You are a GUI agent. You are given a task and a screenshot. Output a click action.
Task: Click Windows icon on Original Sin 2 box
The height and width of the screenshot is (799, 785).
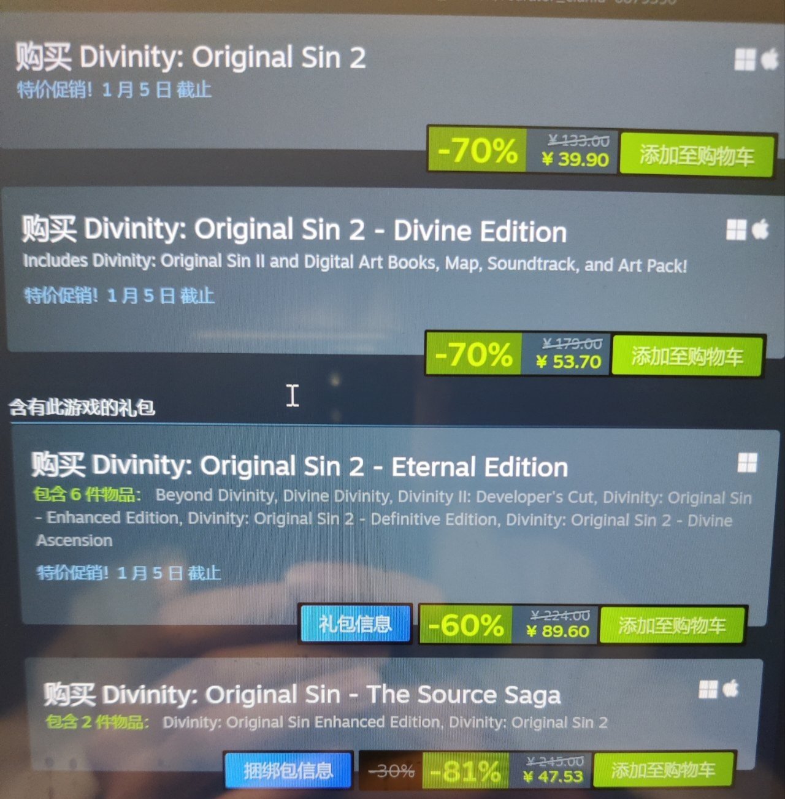(745, 59)
